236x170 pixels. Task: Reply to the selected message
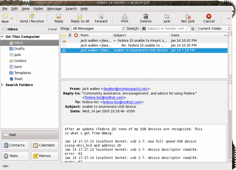59,18
